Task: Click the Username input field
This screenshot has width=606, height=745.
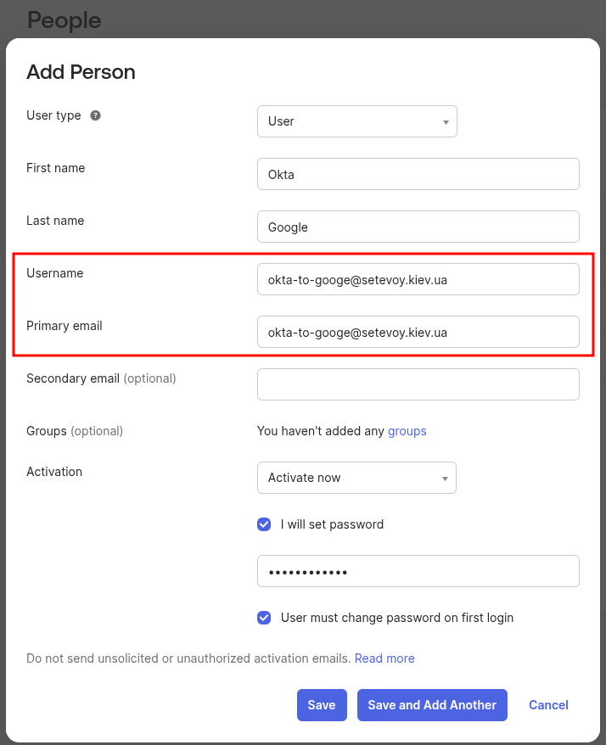Action: [x=418, y=279]
